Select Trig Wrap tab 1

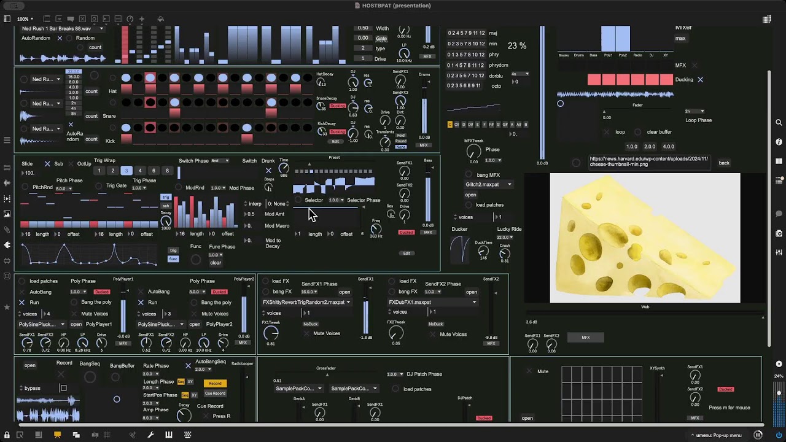coord(99,171)
